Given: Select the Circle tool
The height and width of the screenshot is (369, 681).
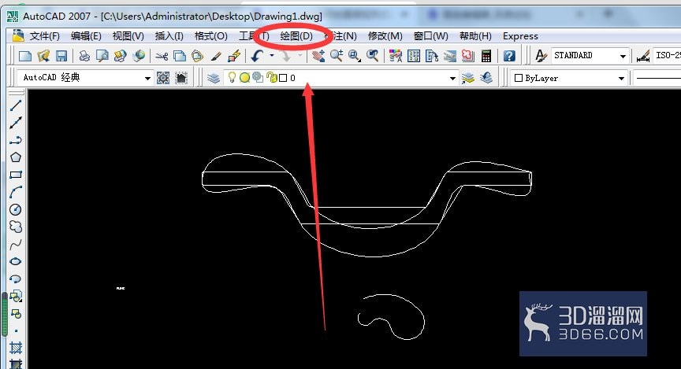Looking at the screenshot, I should point(16,209).
